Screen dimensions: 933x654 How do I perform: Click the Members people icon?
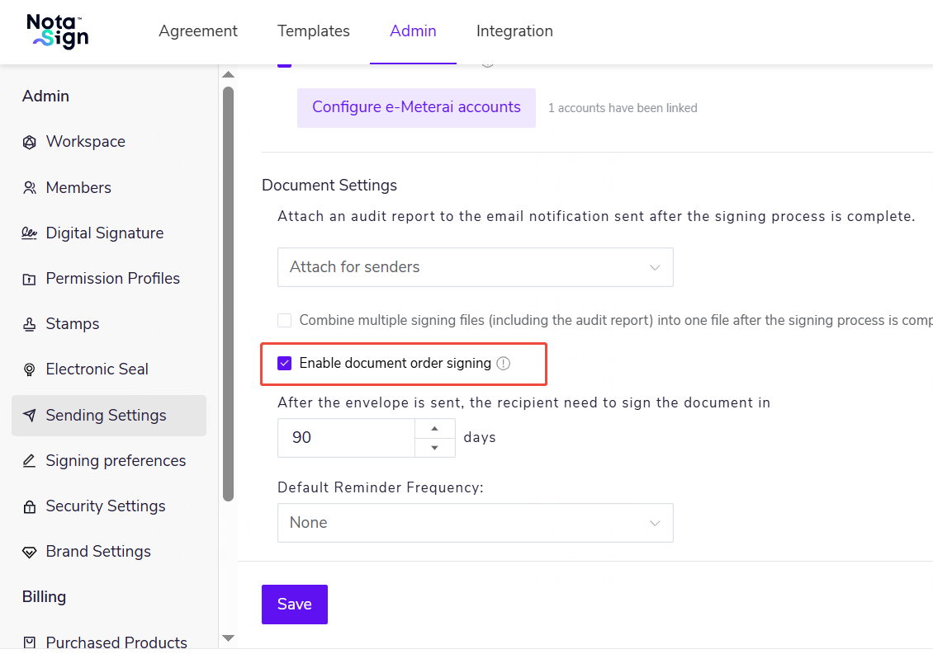[x=29, y=188]
